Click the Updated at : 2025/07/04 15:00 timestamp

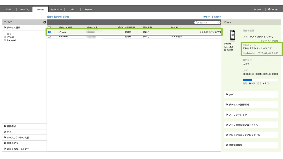(x=261, y=53)
